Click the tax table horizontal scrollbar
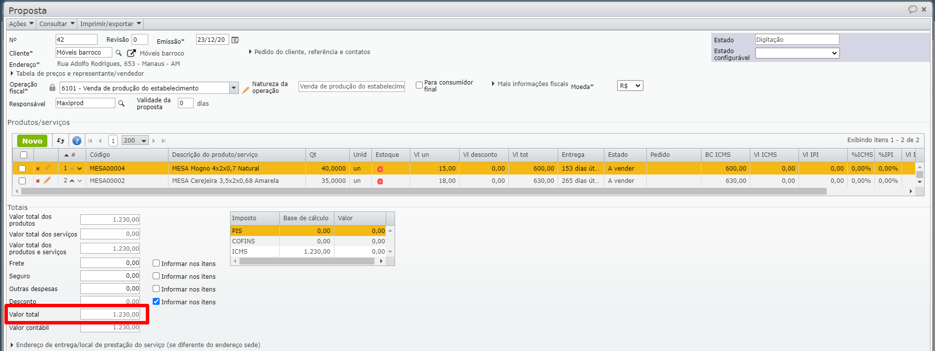935x351 pixels. pos(307,261)
